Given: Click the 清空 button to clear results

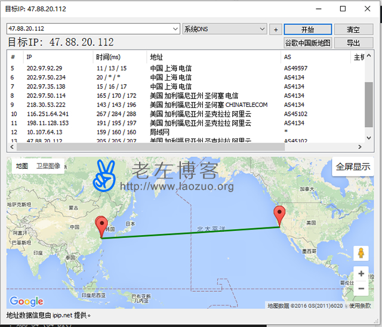Looking at the screenshot, I should (x=353, y=29).
